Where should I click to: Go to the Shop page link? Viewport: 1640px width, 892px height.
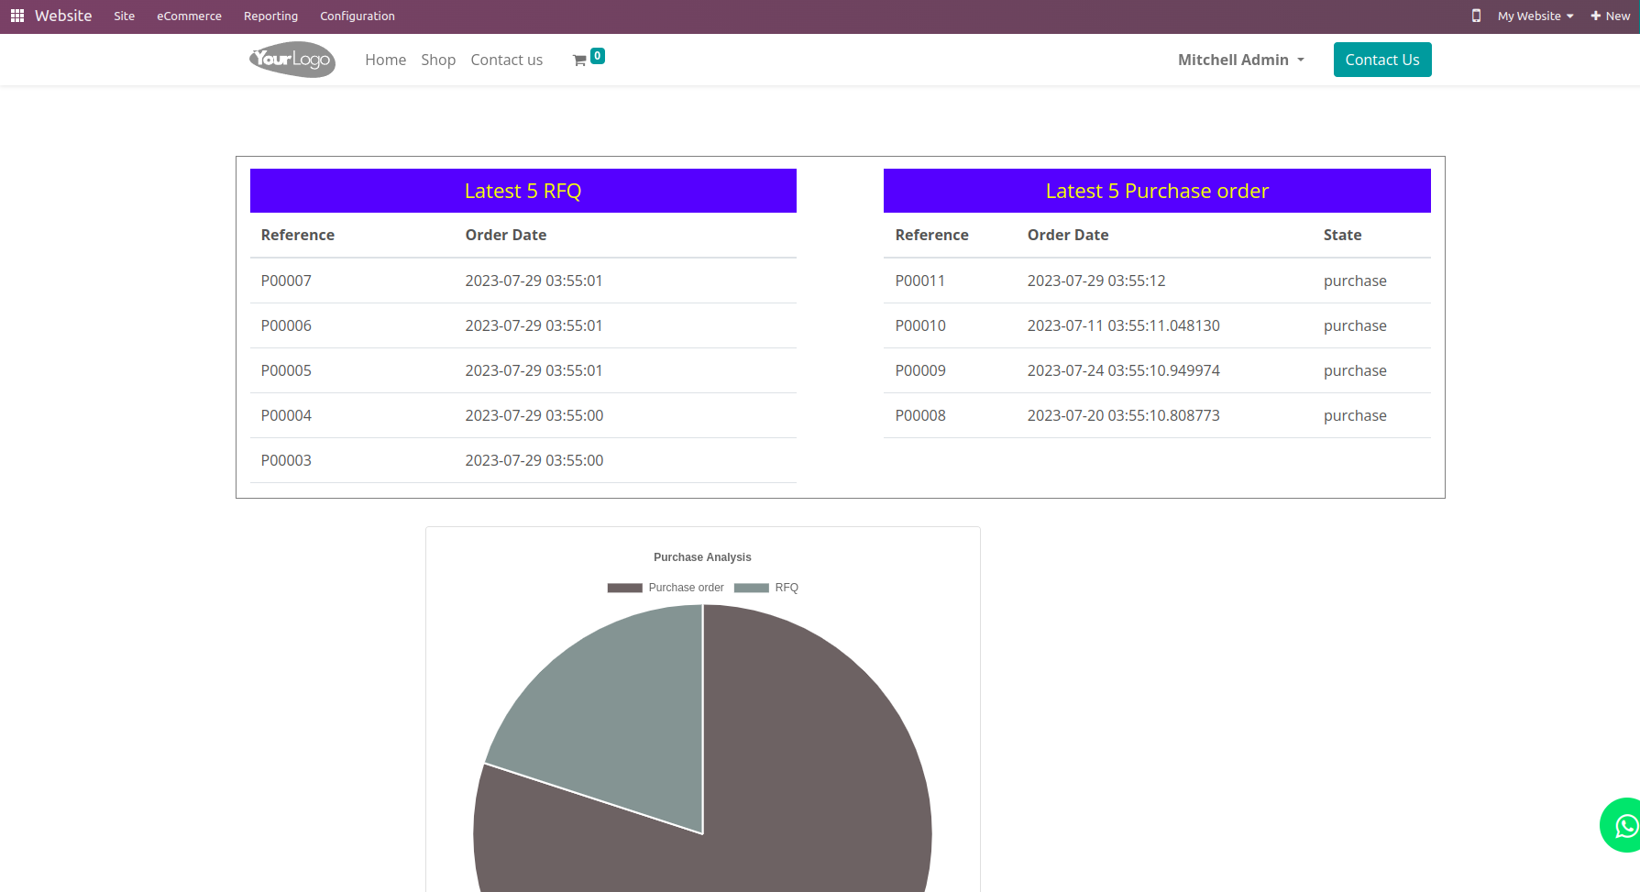click(x=438, y=60)
